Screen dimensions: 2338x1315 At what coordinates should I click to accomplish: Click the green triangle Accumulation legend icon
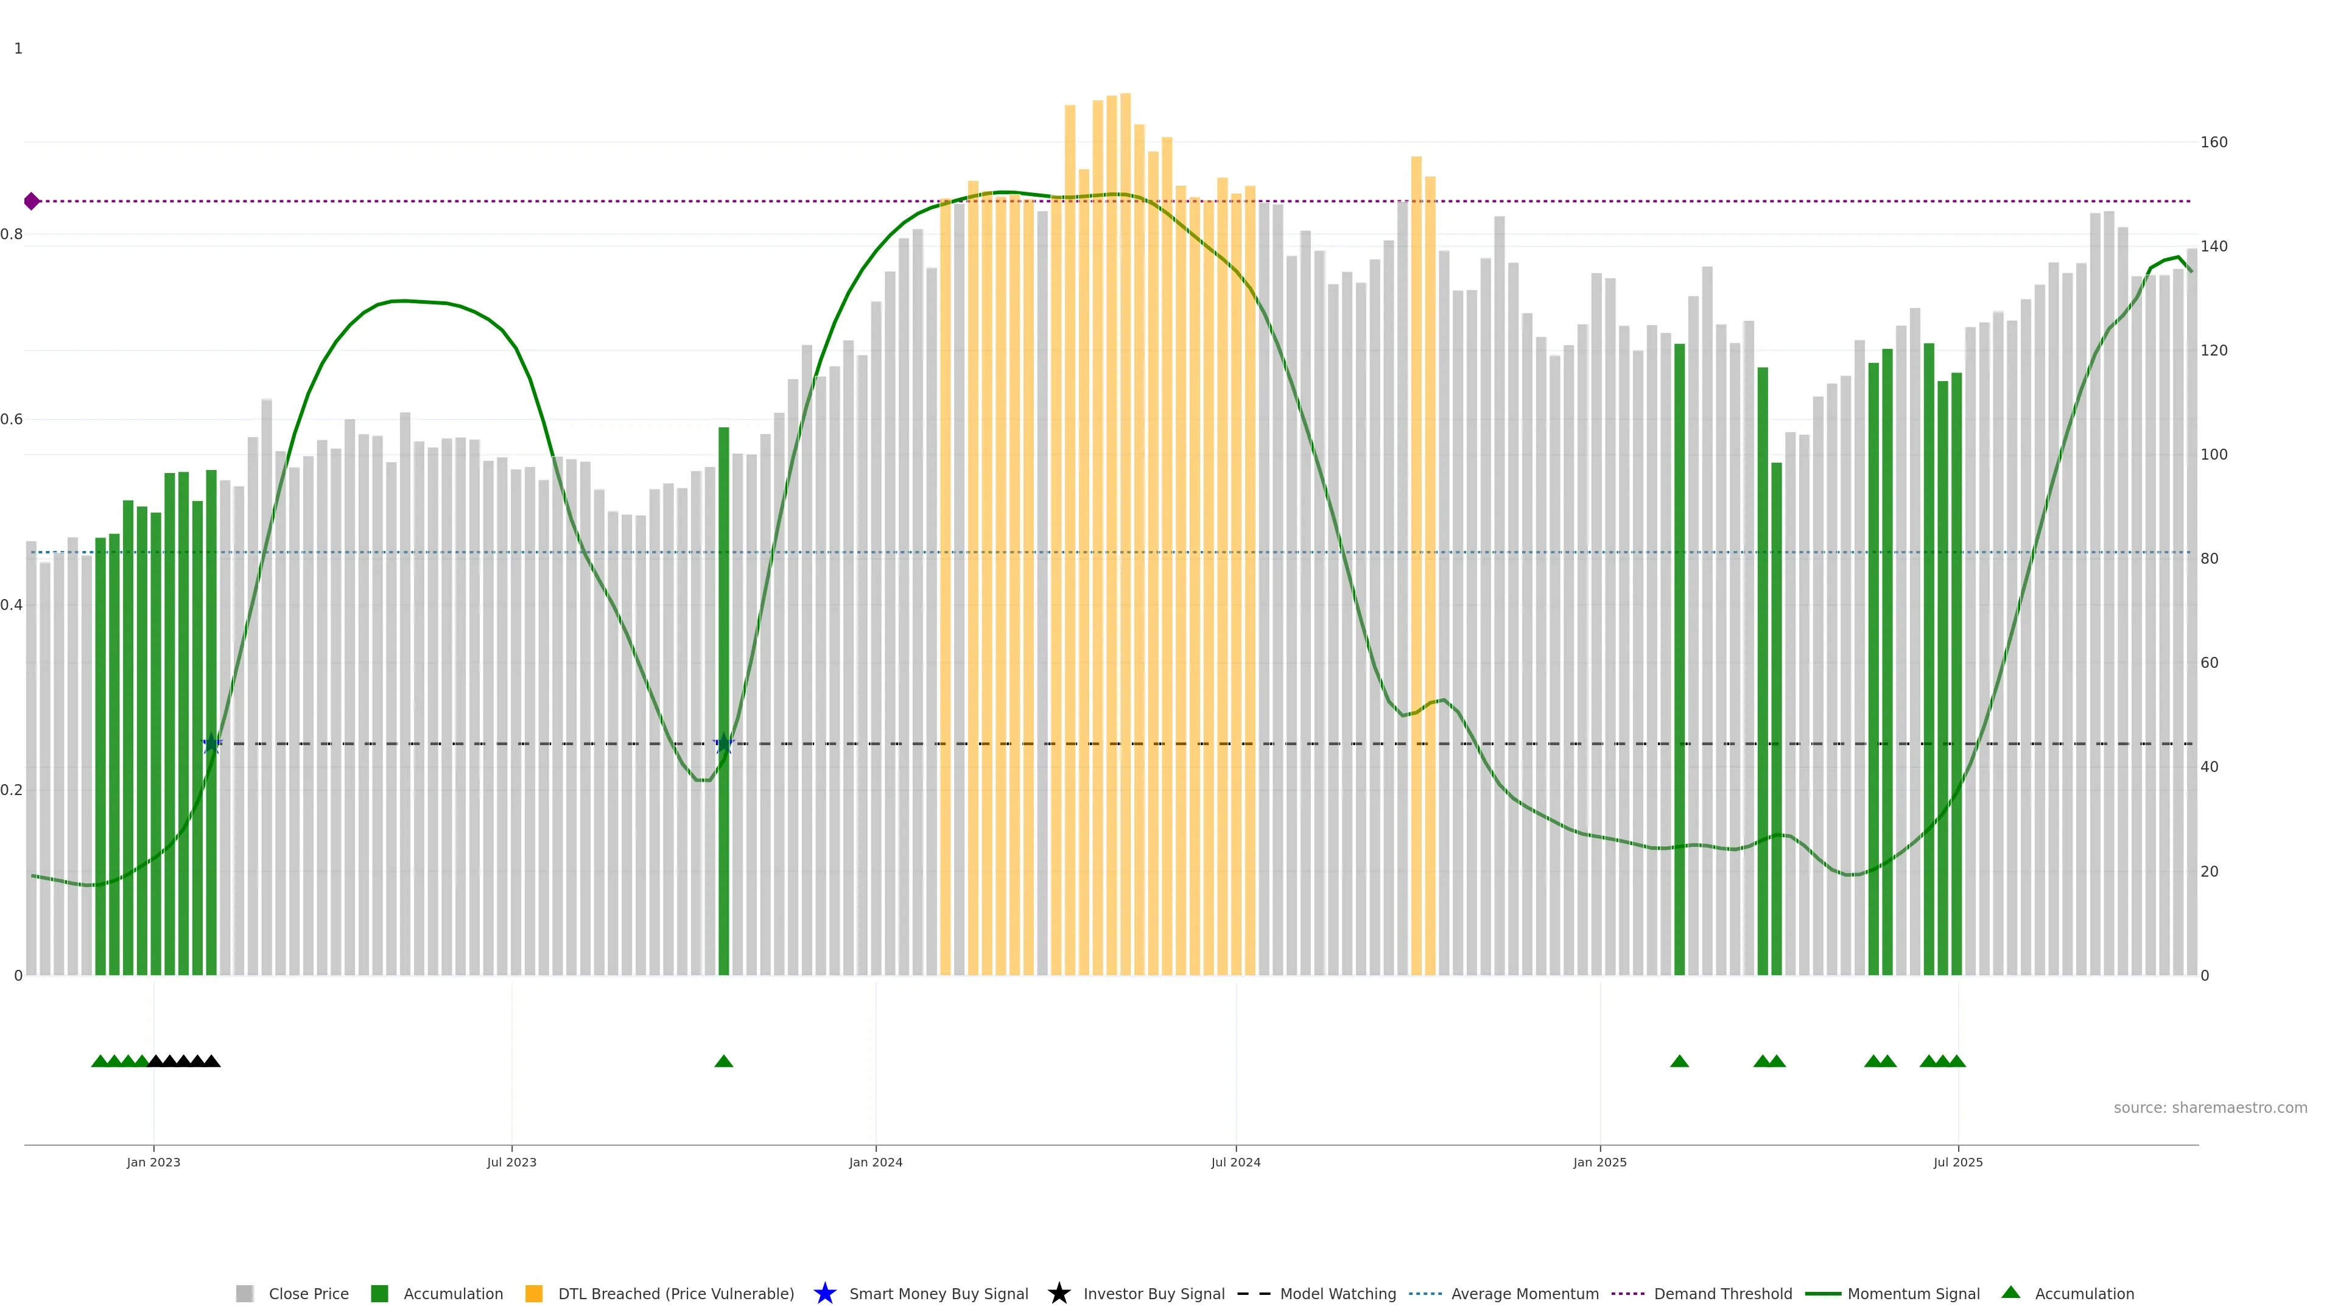click(x=2010, y=1292)
